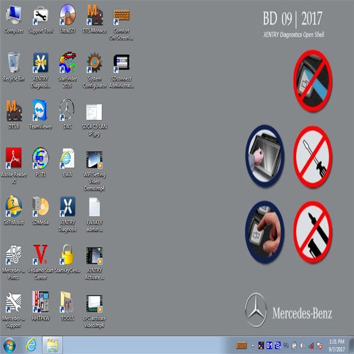Open the DAS Mercedes star shortcut
The image size is (354, 354).
(x=67, y=115)
